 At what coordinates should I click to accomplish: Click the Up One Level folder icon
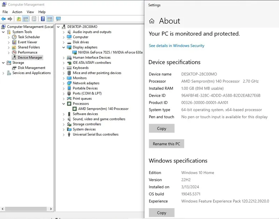click(x=19, y=19)
